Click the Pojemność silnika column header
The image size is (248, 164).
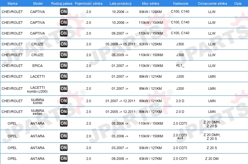[88, 3]
